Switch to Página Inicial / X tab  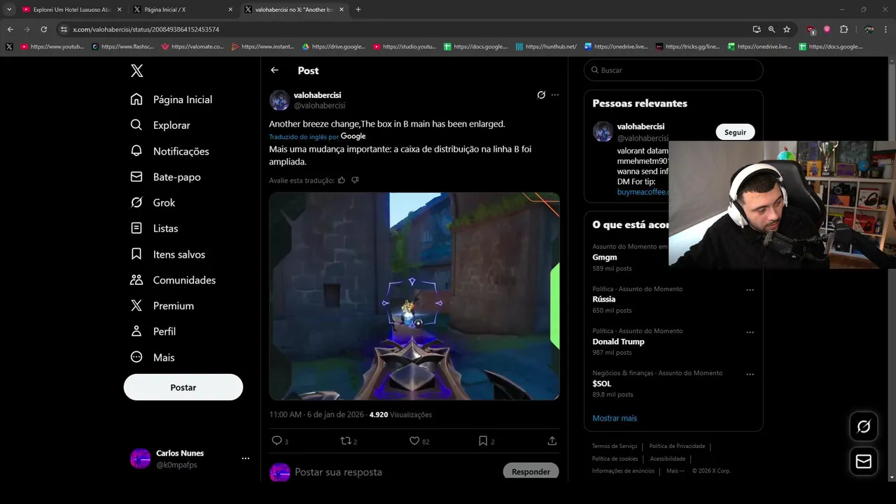pyautogui.click(x=183, y=10)
